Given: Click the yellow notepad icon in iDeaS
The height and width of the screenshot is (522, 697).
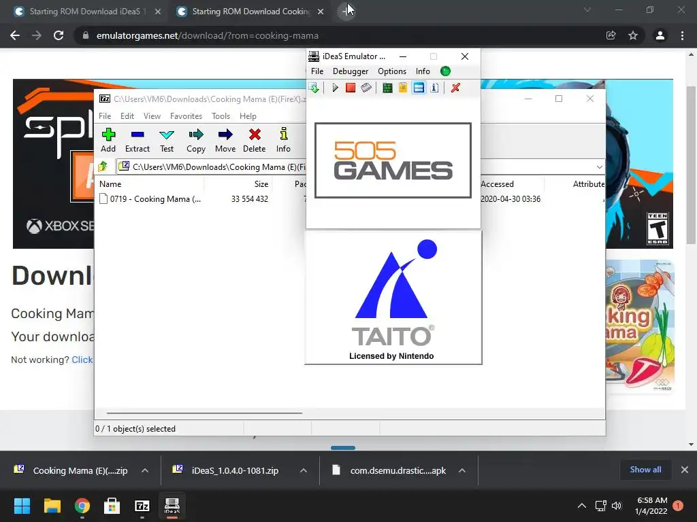Looking at the screenshot, I should (403, 88).
